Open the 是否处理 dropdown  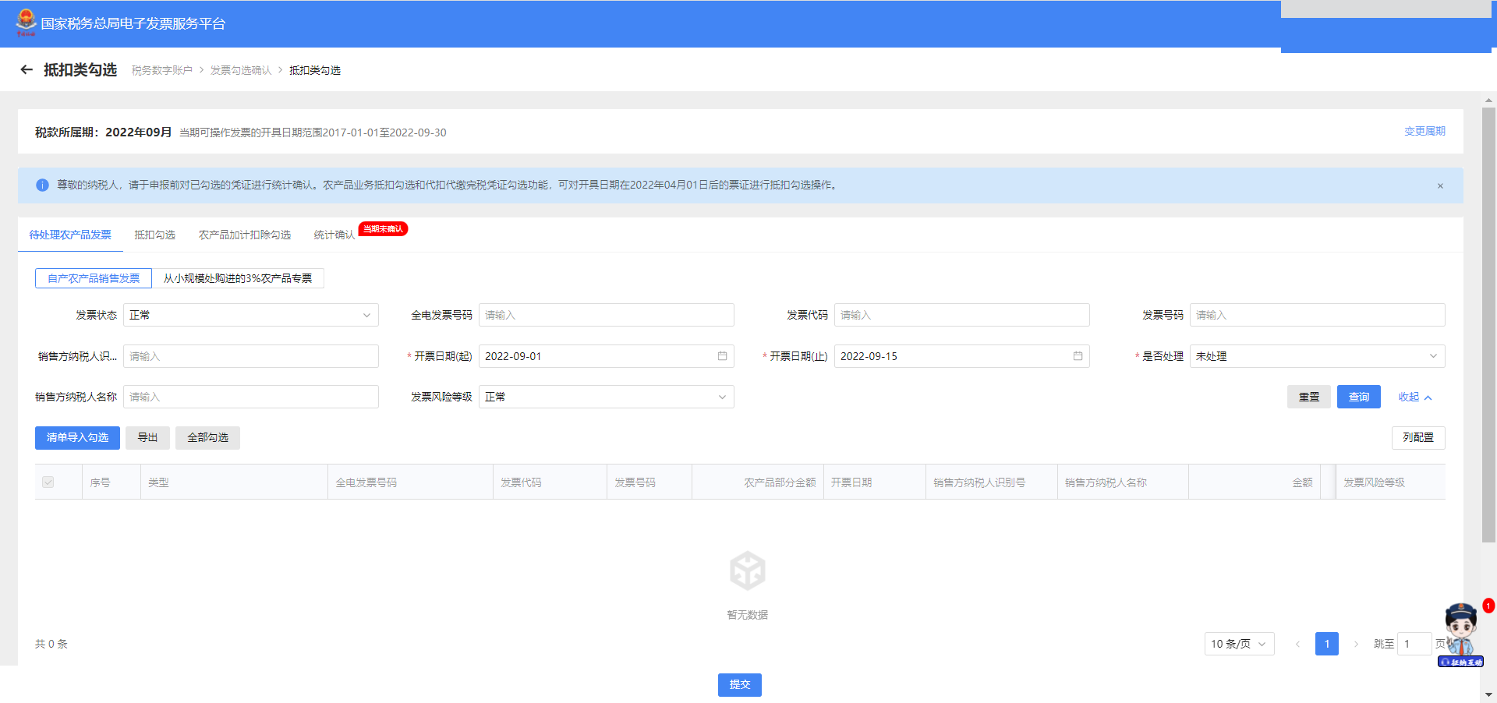(x=1316, y=356)
